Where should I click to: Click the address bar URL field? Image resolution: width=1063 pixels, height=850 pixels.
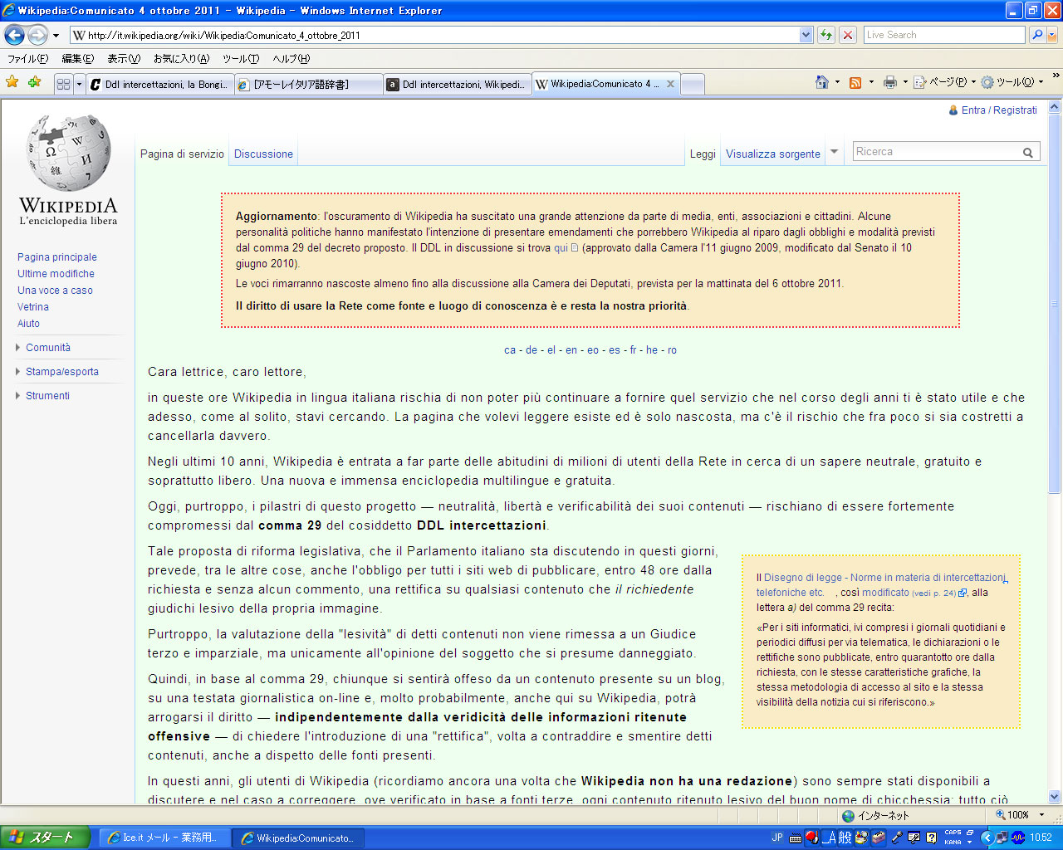click(x=435, y=35)
